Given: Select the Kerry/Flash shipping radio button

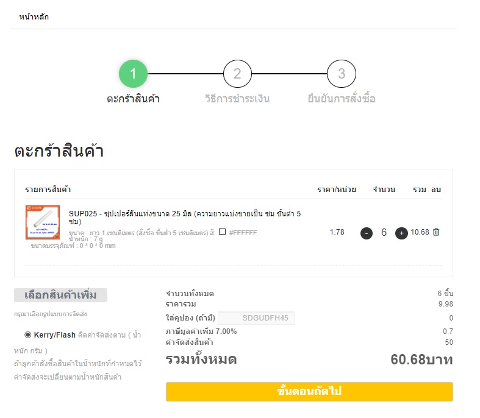Looking at the screenshot, I should [x=28, y=335].
